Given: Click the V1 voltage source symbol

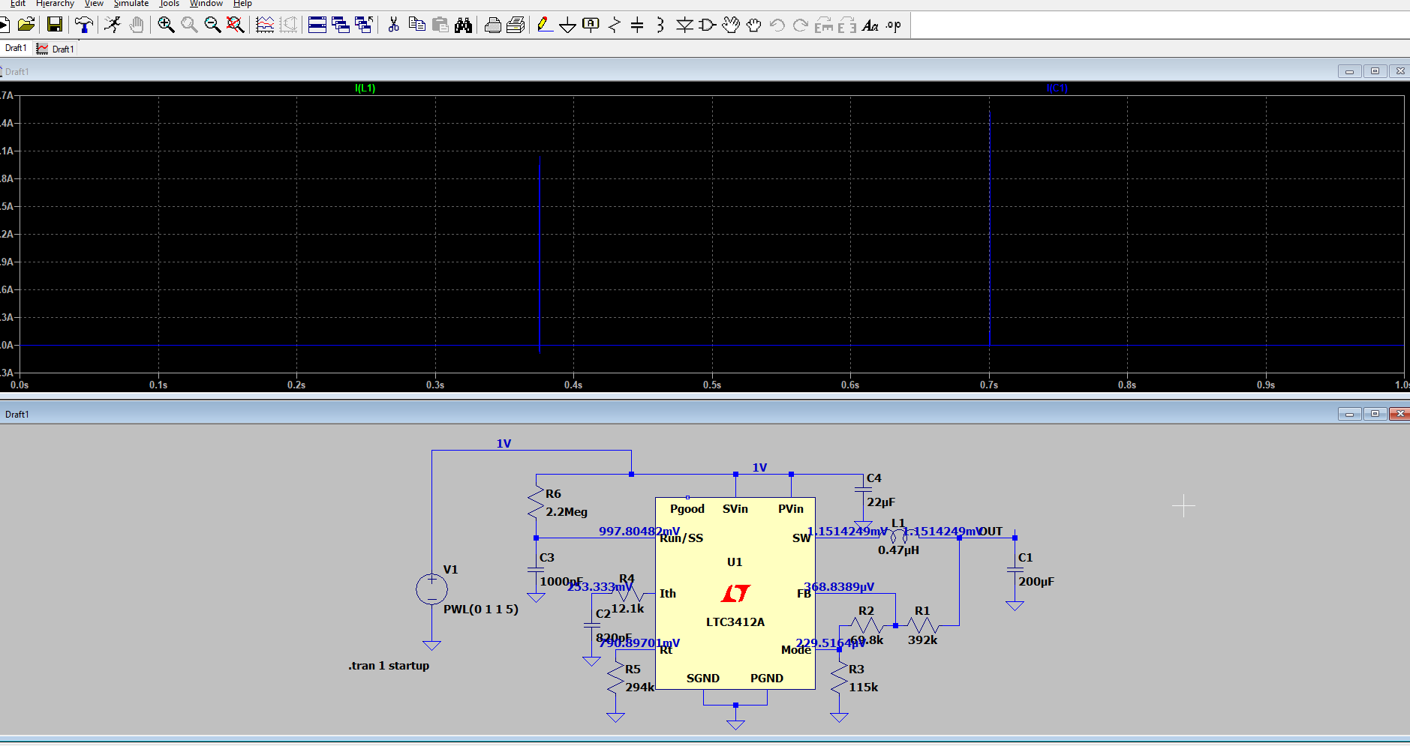Looking at the screenshot, I should [431, 589].
